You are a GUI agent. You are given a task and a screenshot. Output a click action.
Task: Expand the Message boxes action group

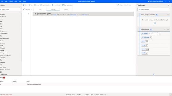(4, 53)
